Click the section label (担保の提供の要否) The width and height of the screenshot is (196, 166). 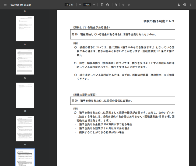pyautogui.click(x=85, y=95)
